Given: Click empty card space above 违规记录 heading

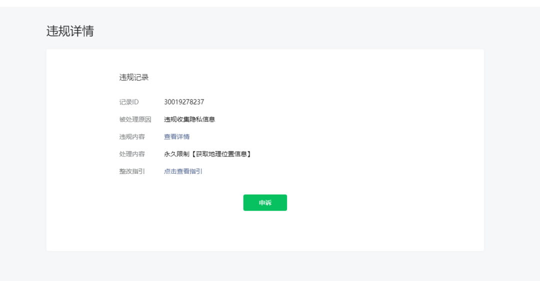Looking at the screenshot, I should coord(265,60).
